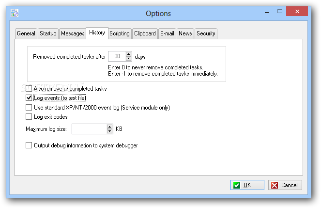Switch to the Startup tab
321x208 pixels.
48,33
